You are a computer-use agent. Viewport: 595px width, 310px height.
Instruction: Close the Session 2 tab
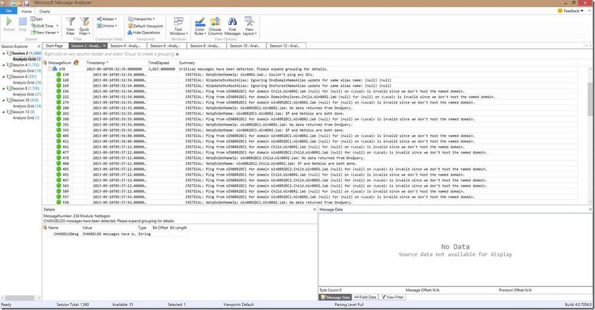point(104,46)
